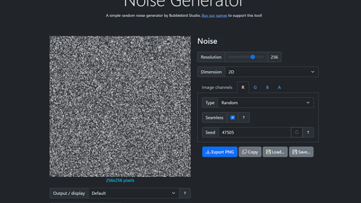Click the 'Noise' heading text
Image resolution: width=361 pixels, height=203 pixels.
point(207,41)
